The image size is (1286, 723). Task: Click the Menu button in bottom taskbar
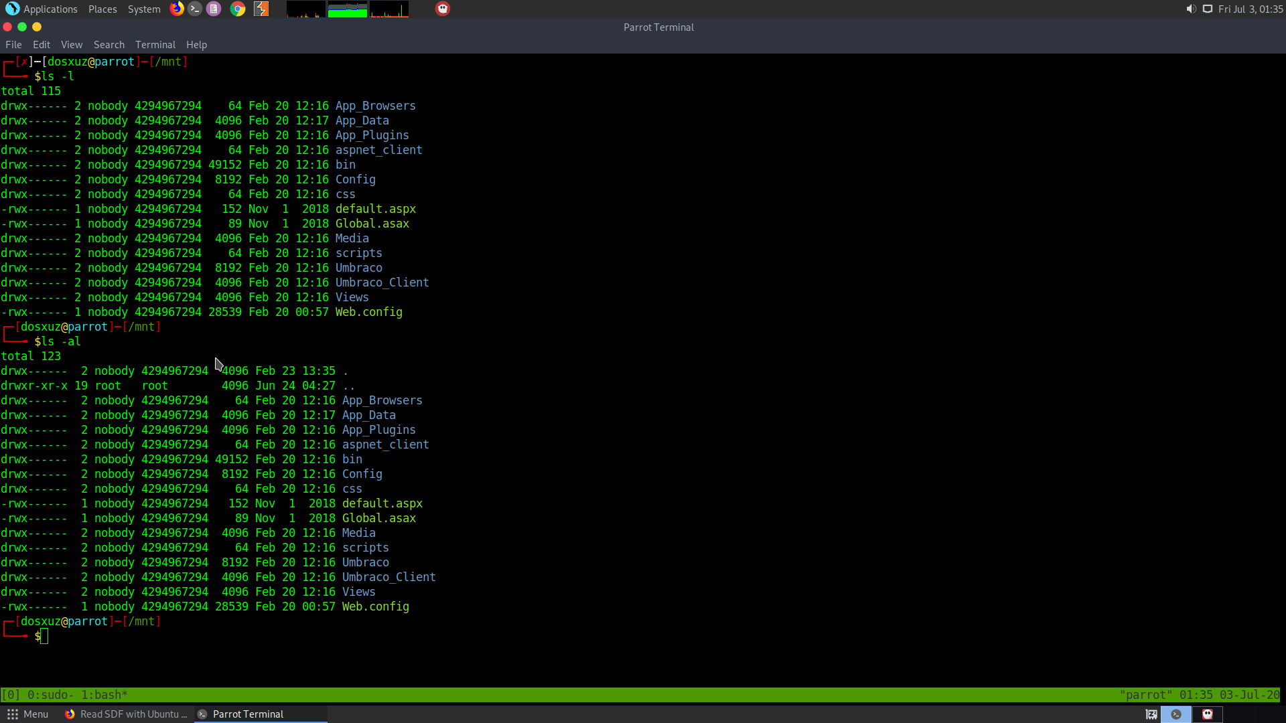27,714
